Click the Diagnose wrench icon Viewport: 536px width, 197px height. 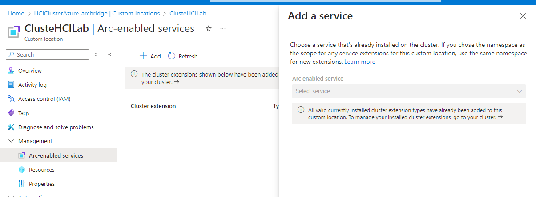(x=11, y=127)
